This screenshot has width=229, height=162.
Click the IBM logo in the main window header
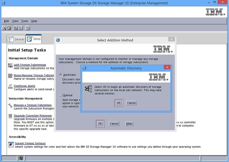point(215,12)
